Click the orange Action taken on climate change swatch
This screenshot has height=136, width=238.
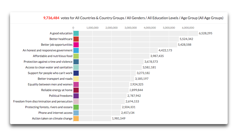tap(76, 118)
